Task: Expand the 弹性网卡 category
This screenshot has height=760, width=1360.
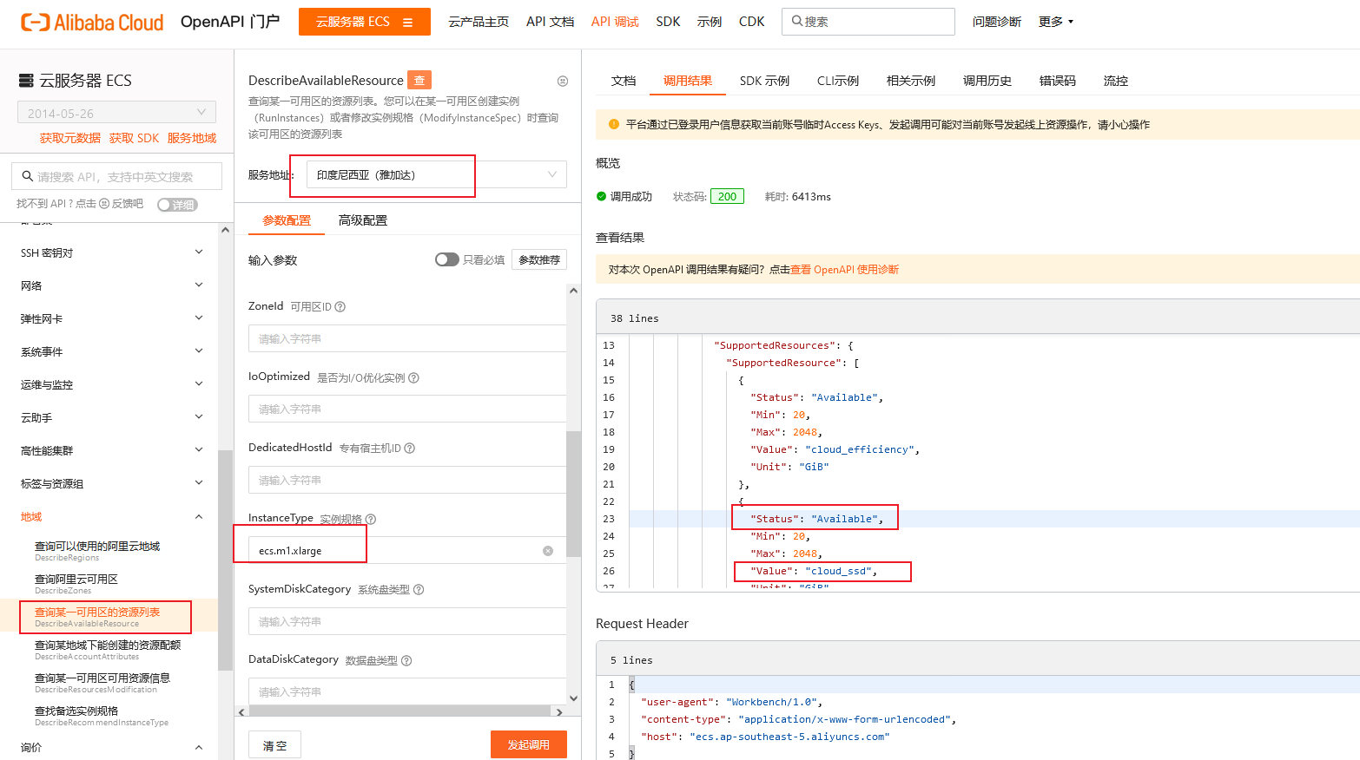Action: tap(199, 318)
